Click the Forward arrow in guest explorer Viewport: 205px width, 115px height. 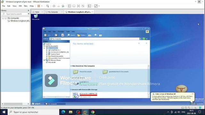pyautogui.click(x=56, y=35)
